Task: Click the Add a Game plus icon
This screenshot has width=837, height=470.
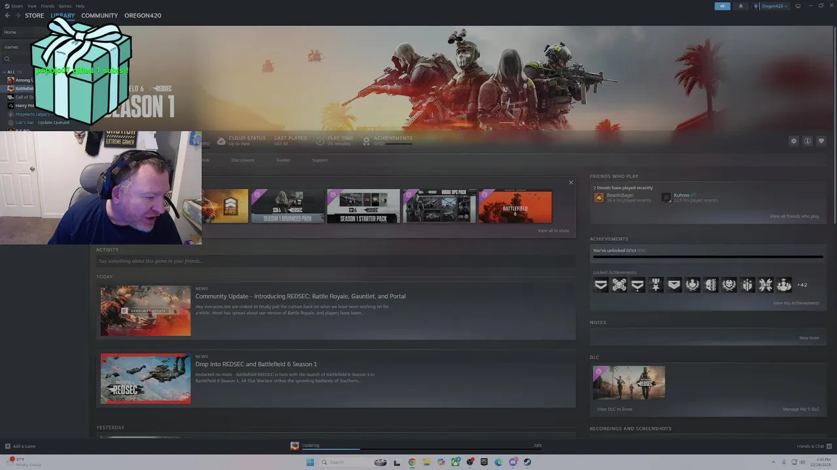Action: click(8, 446)
